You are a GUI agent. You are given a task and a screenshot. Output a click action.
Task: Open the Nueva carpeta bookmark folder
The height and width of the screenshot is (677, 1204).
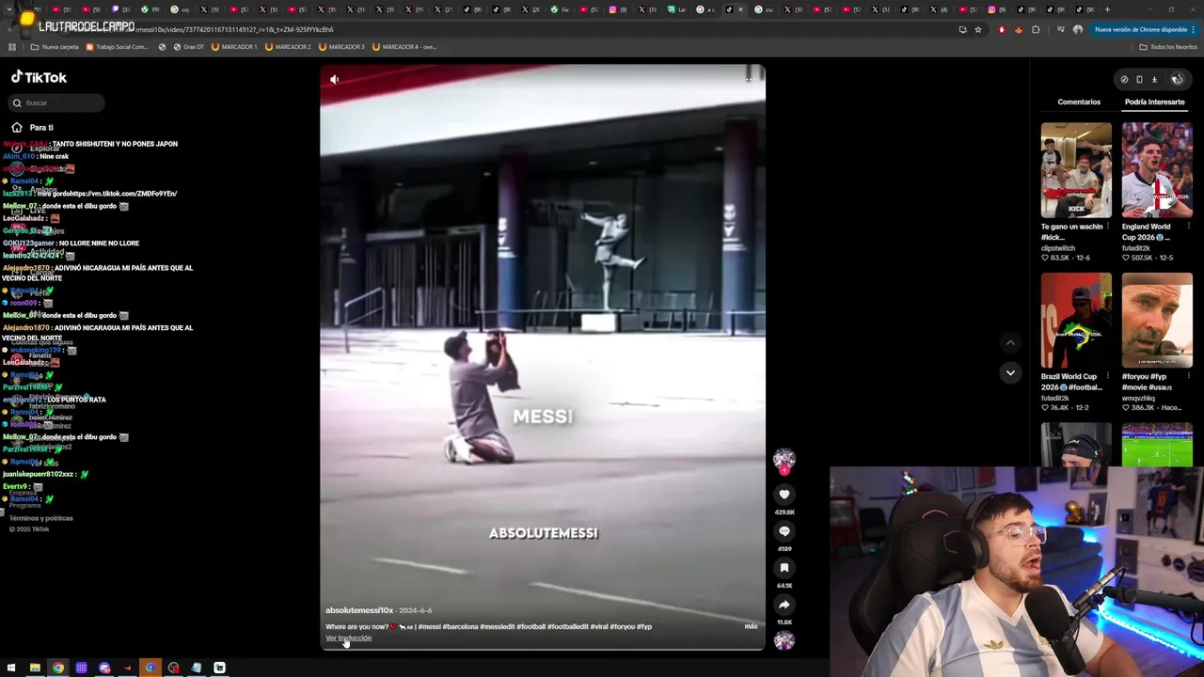pos(55,47)
